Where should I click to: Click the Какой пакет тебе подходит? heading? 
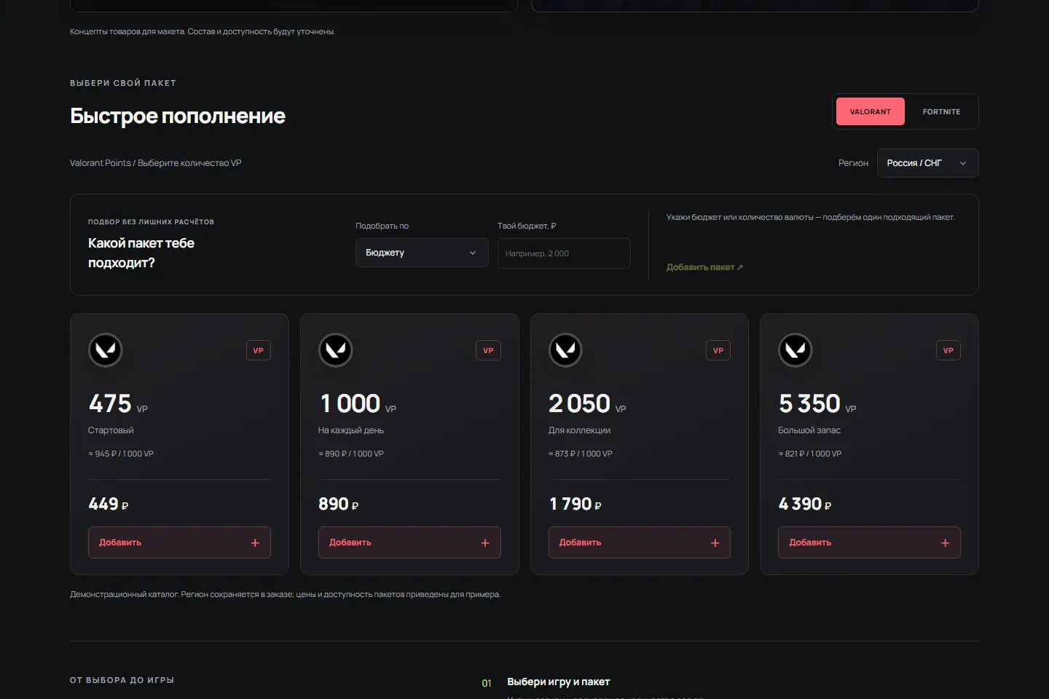tap(141, 253)
